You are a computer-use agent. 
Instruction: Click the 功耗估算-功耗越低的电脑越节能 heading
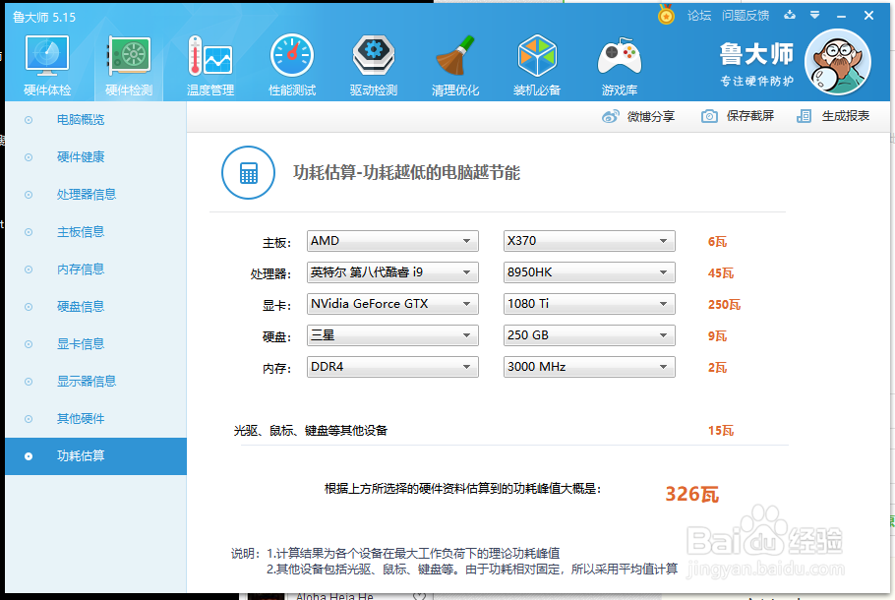point(406,172)
